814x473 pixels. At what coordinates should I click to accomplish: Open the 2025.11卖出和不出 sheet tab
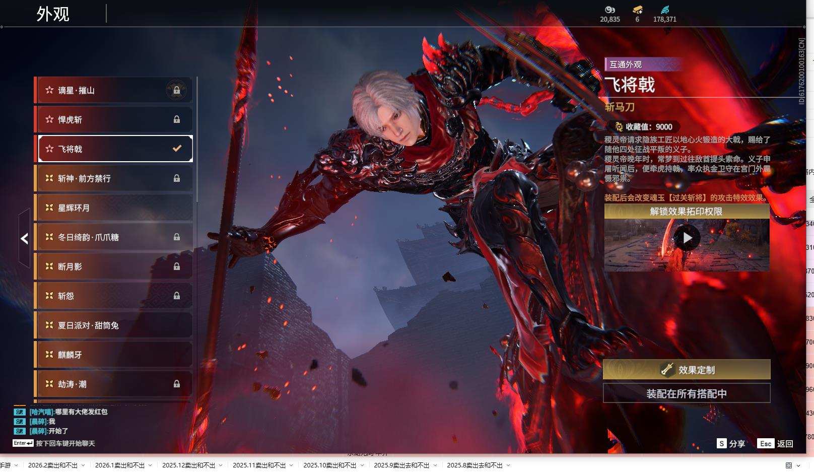tap(259, 465)
